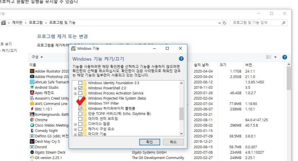Expand the 레거시 구성 요소 tree node
298x161 pixels.
[75, 129]
